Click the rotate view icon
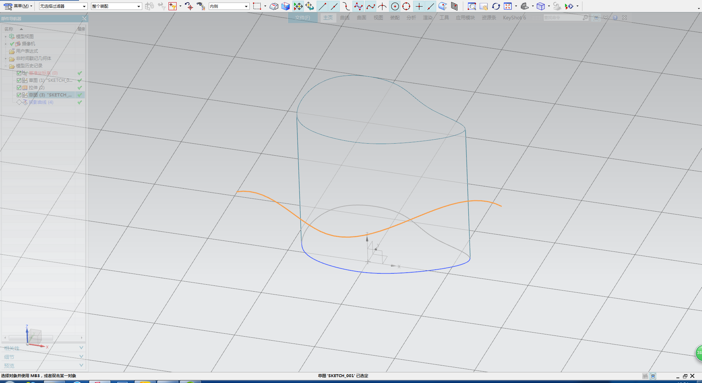The image size is (702, 383). tap(496, 6)
